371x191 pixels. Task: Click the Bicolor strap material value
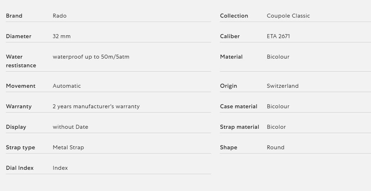coord(276,127)
